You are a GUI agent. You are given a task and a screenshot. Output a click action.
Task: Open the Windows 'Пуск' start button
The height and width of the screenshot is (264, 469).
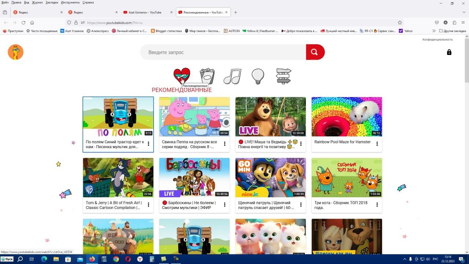(x=7, y=259)
